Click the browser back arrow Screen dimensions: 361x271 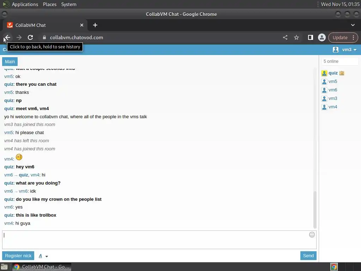click(x=7, y=37)
